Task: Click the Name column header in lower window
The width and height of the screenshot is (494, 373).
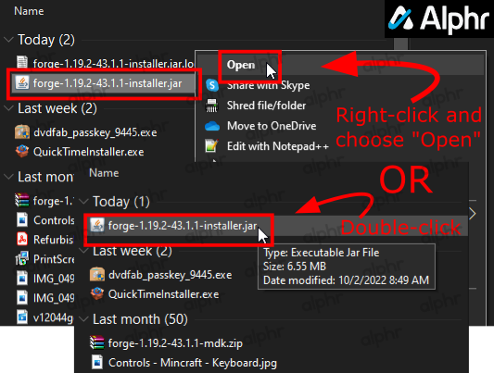Action: point(104,173)
